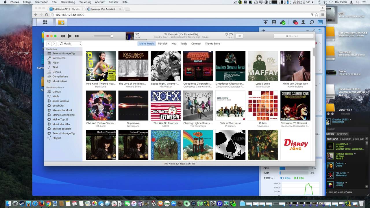Go back with iTunes back arrow
370x208 pixels.
coord(49,44)
